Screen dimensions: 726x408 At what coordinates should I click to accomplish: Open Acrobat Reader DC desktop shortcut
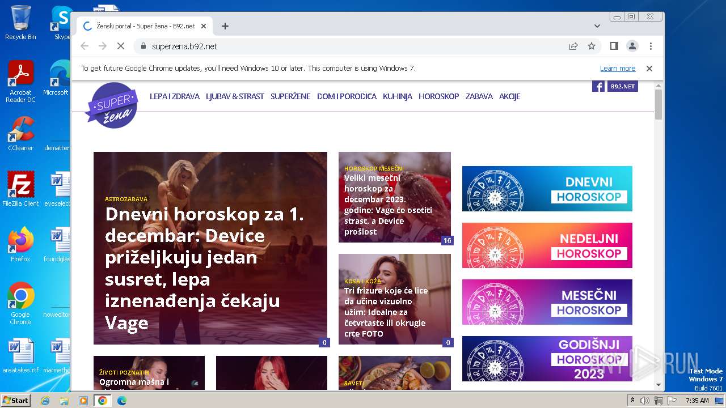[20, 82]
